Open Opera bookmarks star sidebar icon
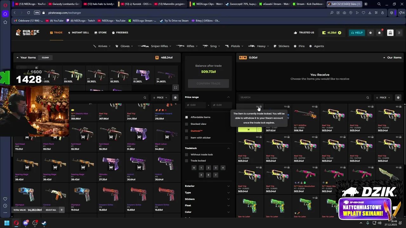The width and height of the screenshot is (406, 228). (5, 22)
